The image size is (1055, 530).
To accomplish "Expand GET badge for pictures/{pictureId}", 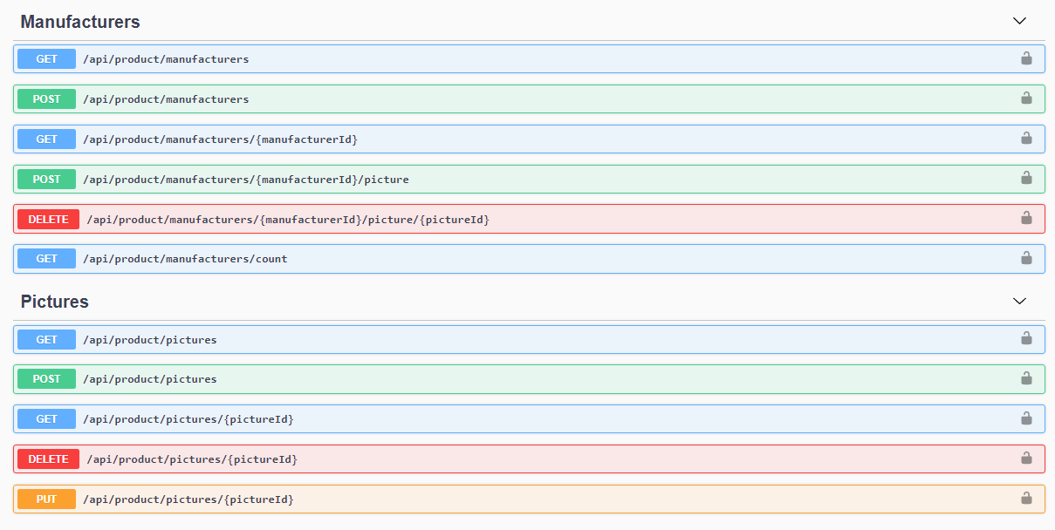I will click(x=47, y=419).
